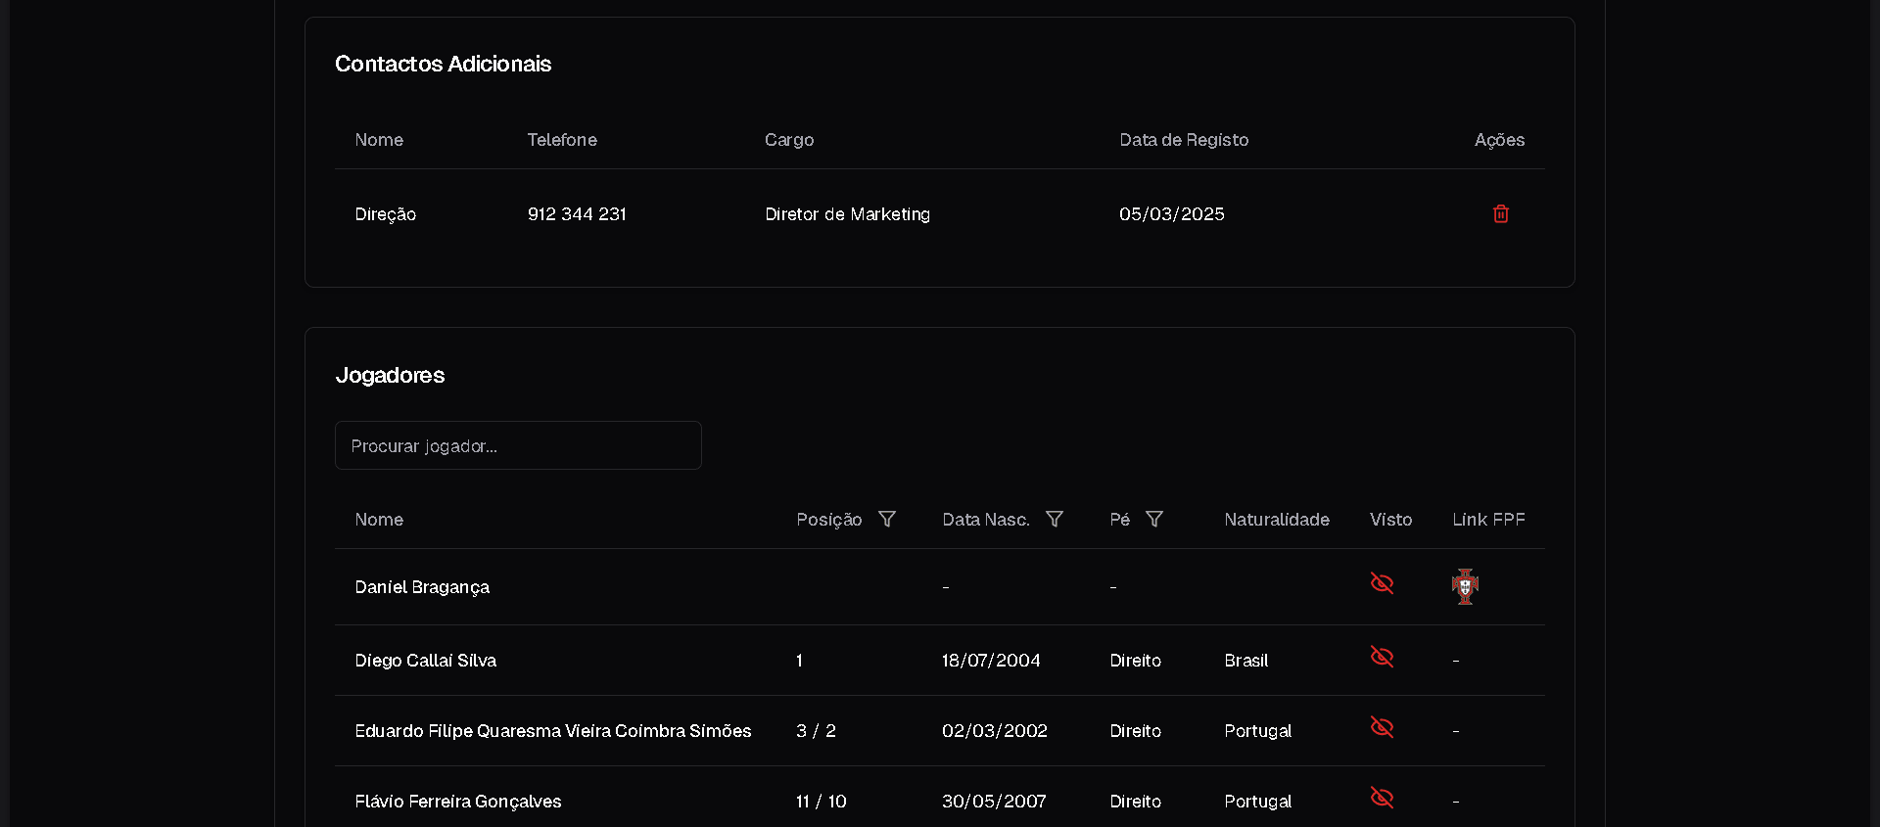Delete the Direção contact with trash icon
This screenshot has width=1880, height=827.
[x=1500, y=213]
